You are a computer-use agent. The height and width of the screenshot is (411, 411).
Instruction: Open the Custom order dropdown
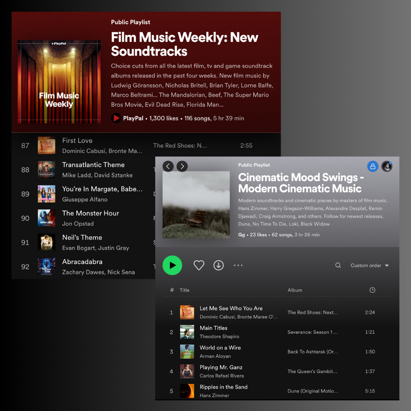(x=370, y=265)
